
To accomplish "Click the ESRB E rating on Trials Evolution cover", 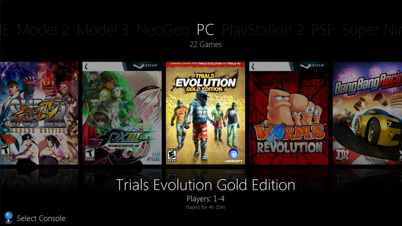I will tap(172, 155).
